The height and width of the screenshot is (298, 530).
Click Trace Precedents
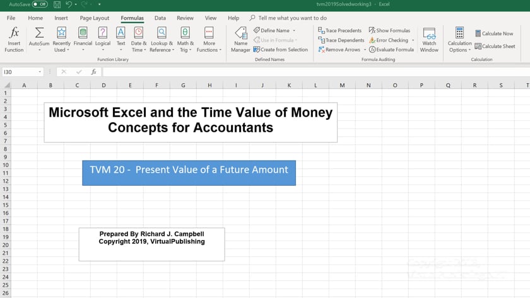(x=339, y=30)
